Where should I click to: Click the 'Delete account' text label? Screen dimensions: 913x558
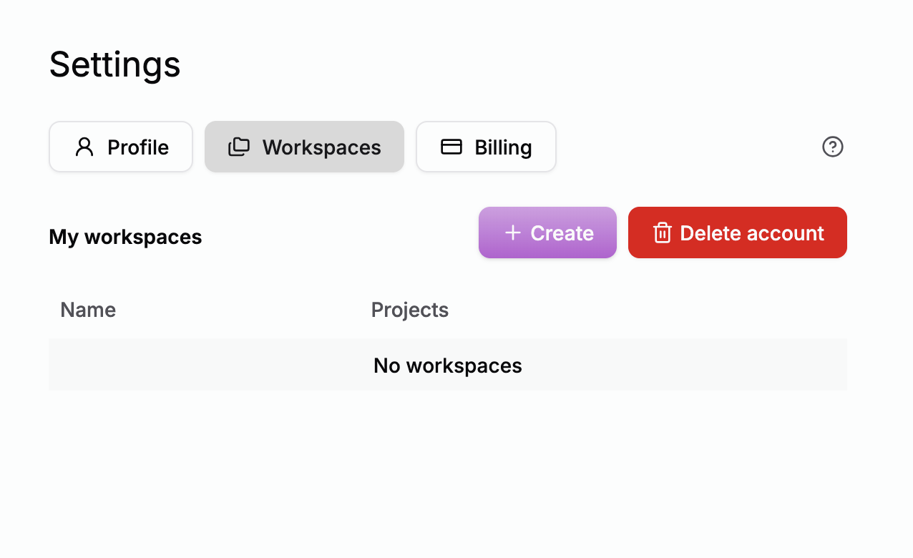click(x=752, y=233)
